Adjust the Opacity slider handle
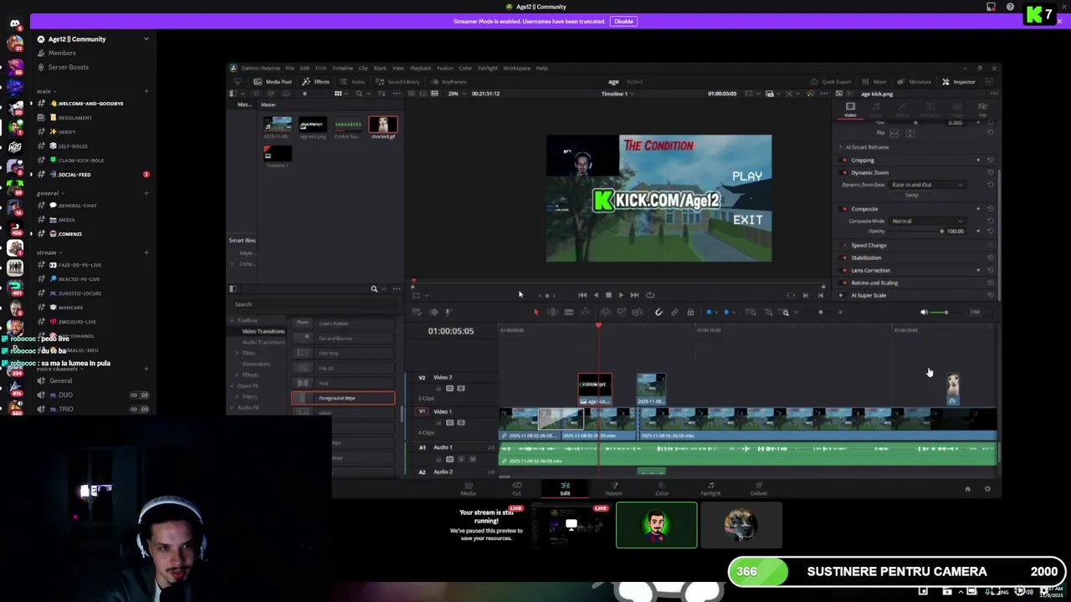Viewport: 1071px width, 602px height. click(x=941, y=232)
